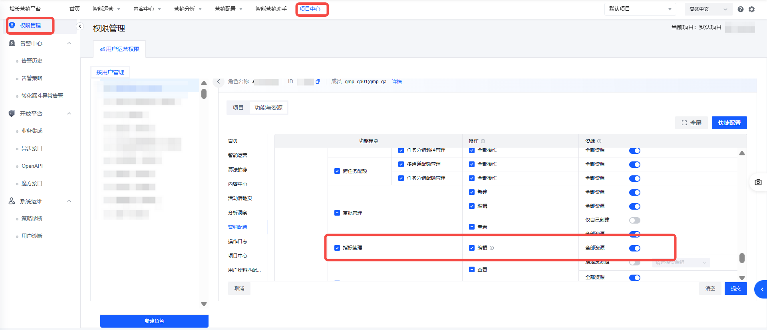Click back arrow beside 角色名称
The image size is (767, 330).
pos(219,82)
